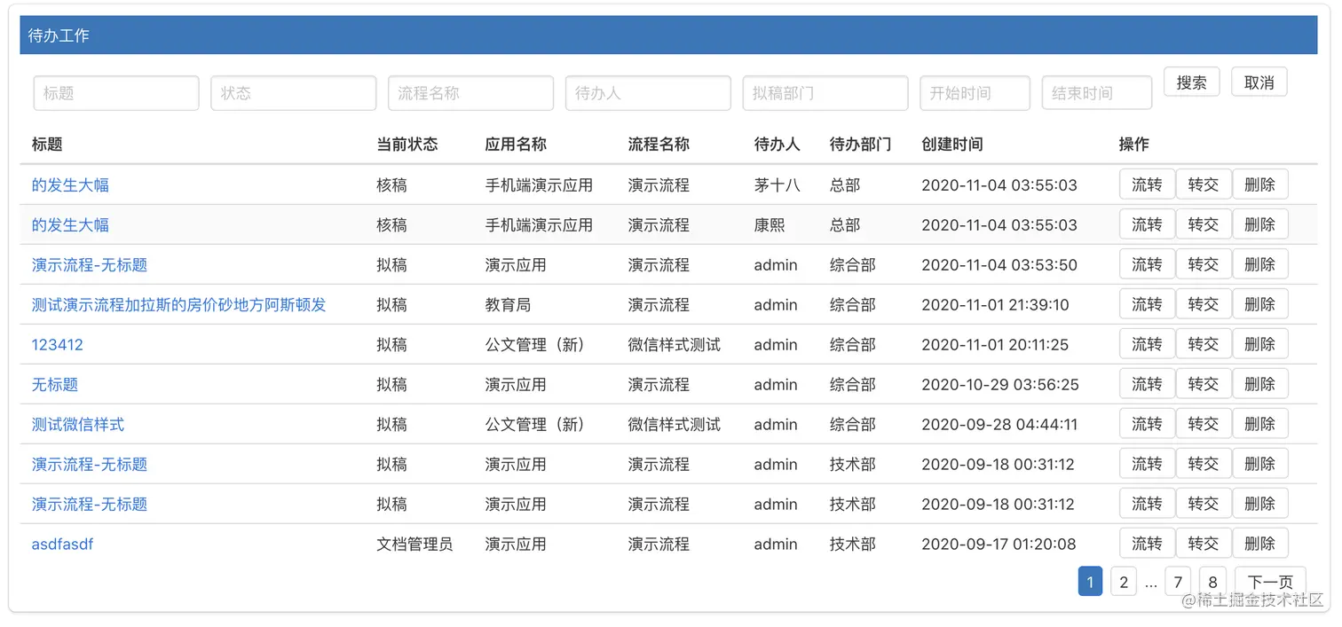Click the 拟稿部门 input field

click(825, 93)
